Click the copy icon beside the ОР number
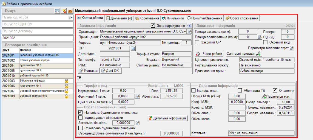The image size is (313, 140). tap(133, 48)
